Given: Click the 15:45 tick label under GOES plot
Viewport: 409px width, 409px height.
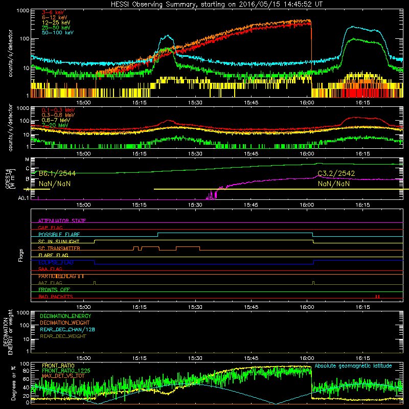Looking at the screenshot, I should (x=251, y=205).
